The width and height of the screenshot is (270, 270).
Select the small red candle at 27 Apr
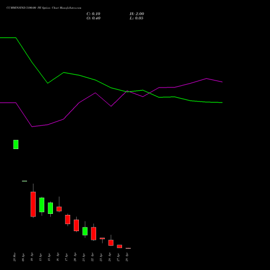coord(119,246)
